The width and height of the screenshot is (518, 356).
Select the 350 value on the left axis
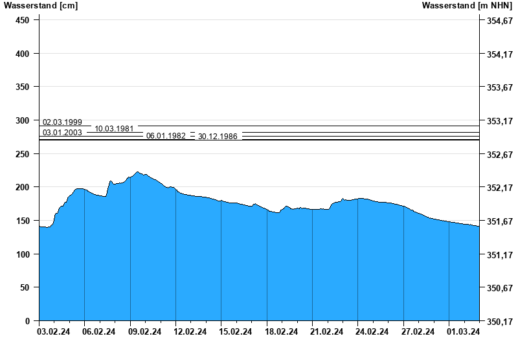(22, 87)
